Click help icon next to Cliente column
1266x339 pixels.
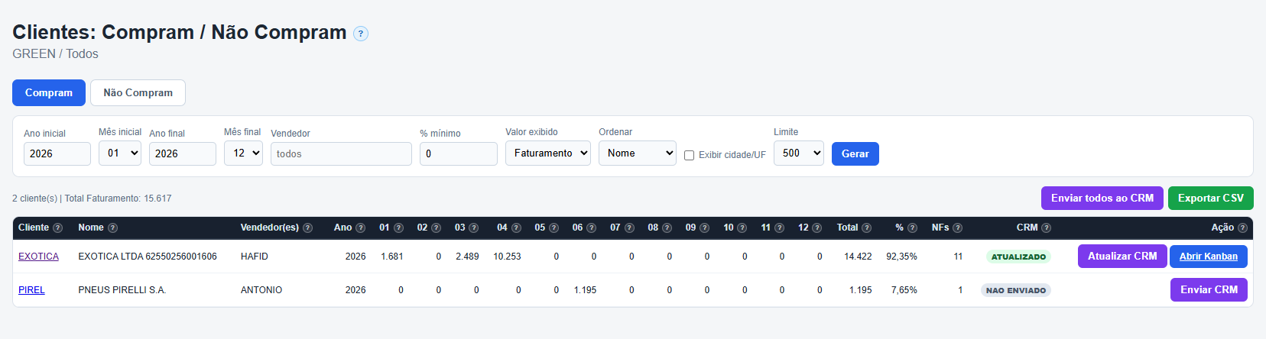pos(57,228)
